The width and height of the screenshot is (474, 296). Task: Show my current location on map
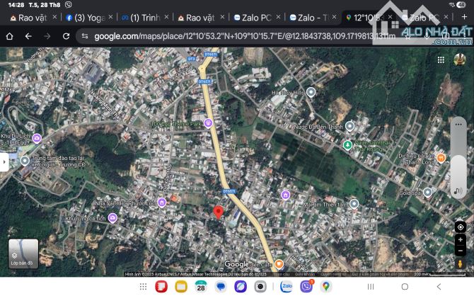(x=461, y=226)
